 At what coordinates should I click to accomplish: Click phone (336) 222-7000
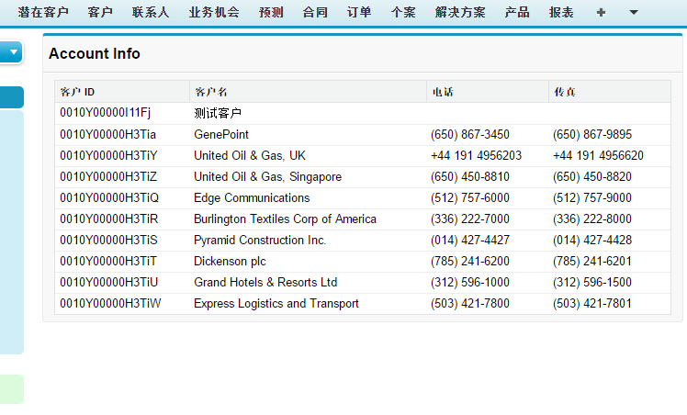click(470, 219)
